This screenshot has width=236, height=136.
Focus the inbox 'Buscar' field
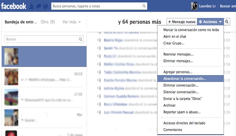tap(41, 39)
